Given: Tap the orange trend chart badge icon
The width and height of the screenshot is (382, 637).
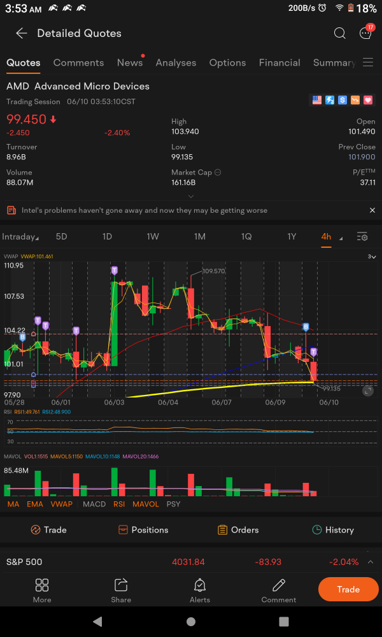Looking at the screenshot, I should click(355, 100).
